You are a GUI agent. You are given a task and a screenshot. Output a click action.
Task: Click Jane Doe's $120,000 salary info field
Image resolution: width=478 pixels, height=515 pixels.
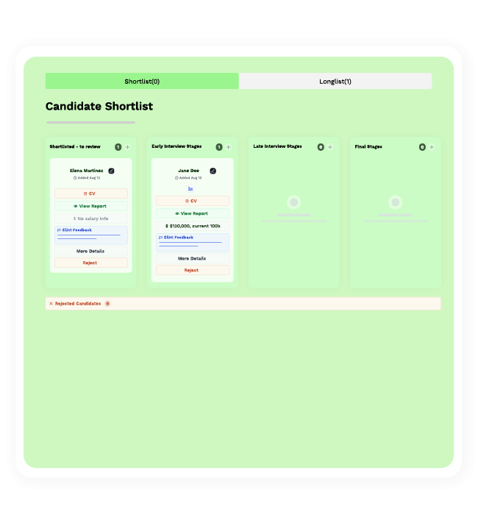click(192, 226)
